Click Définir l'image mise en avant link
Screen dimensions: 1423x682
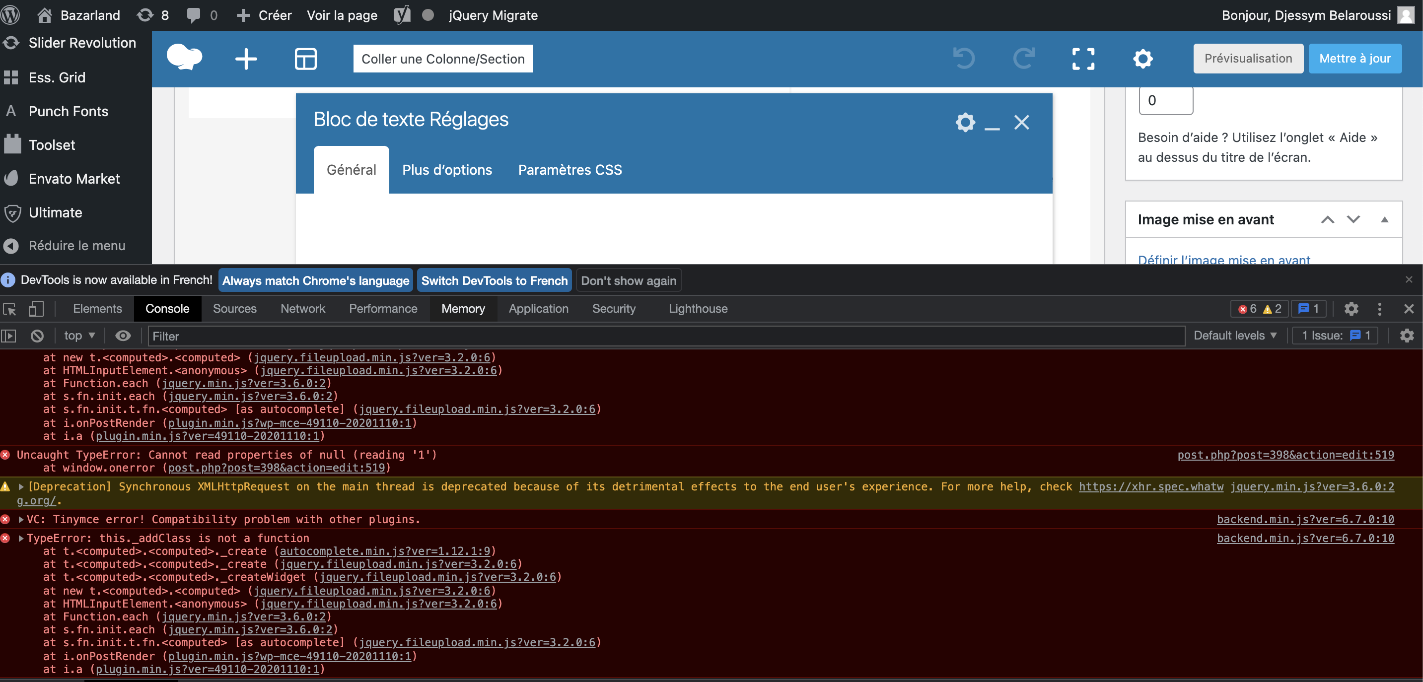tap(1223, 259)
